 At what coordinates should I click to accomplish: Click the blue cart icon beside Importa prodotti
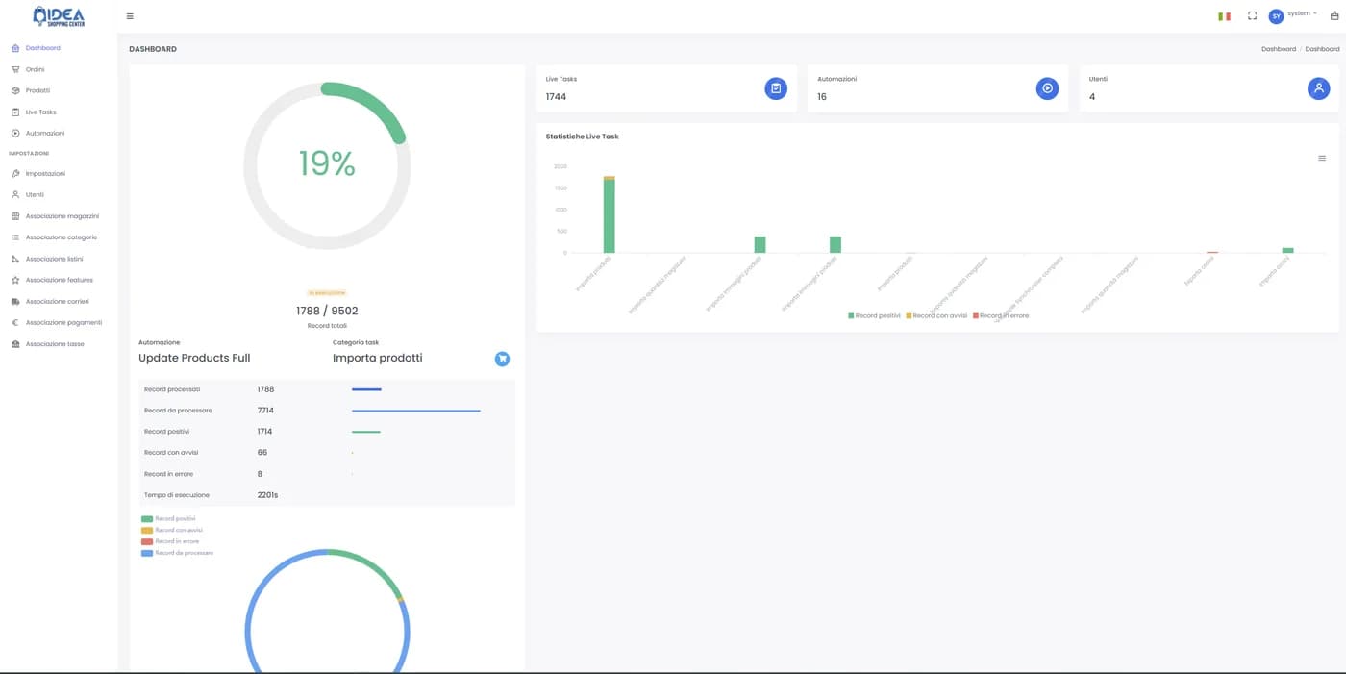coord(502,359)
